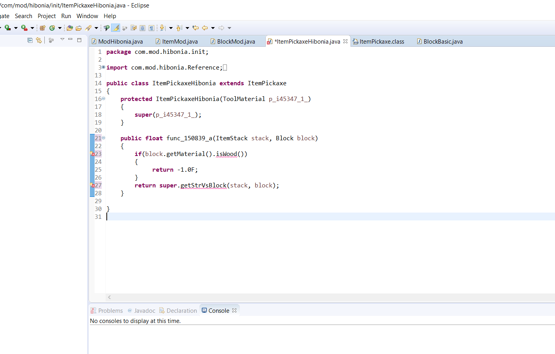Screen dimensions: 555x354
Task: Open the Run launch dropdown arrow
Action: 16,28
